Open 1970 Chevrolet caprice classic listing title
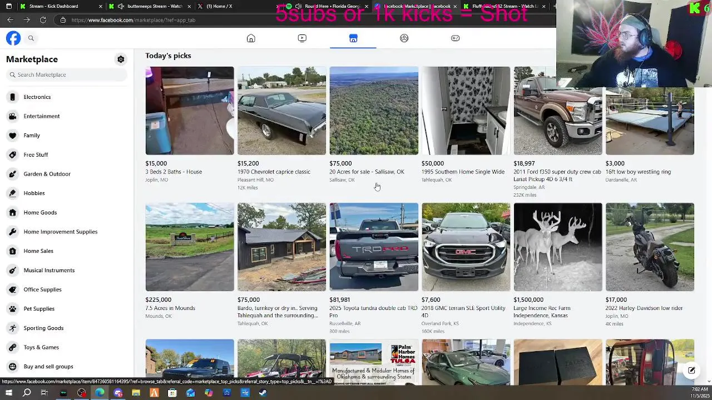Screen dimensions: 712x400 [274, 172]
